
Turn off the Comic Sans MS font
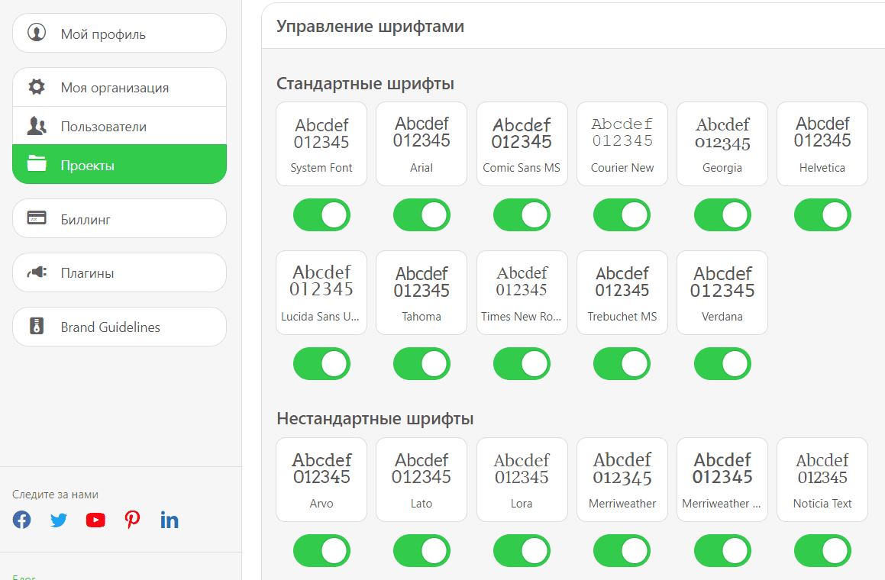[522, 215]
